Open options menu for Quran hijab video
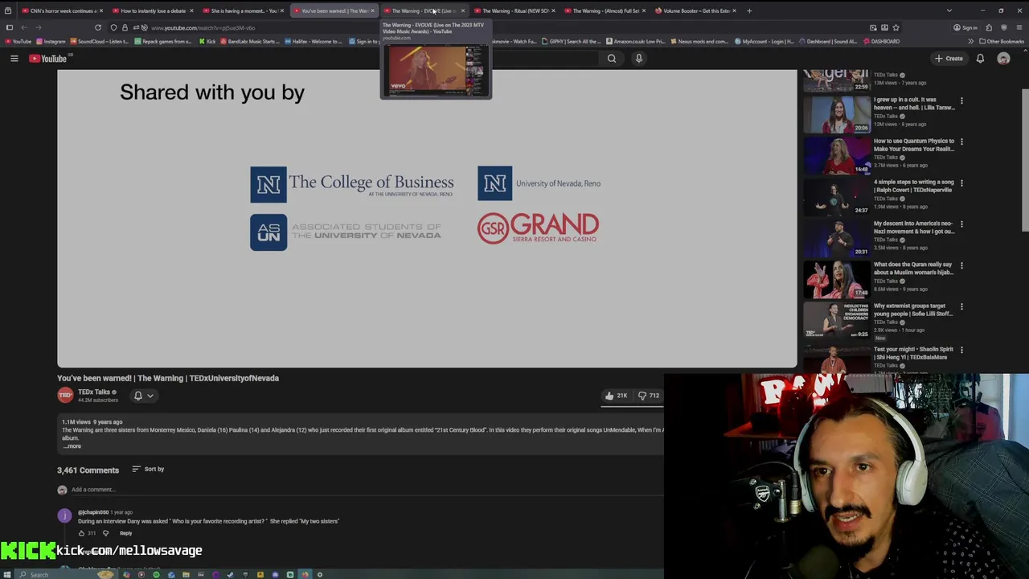The image size is (1029, 579). pyautogui.click(x=961, y=265)
